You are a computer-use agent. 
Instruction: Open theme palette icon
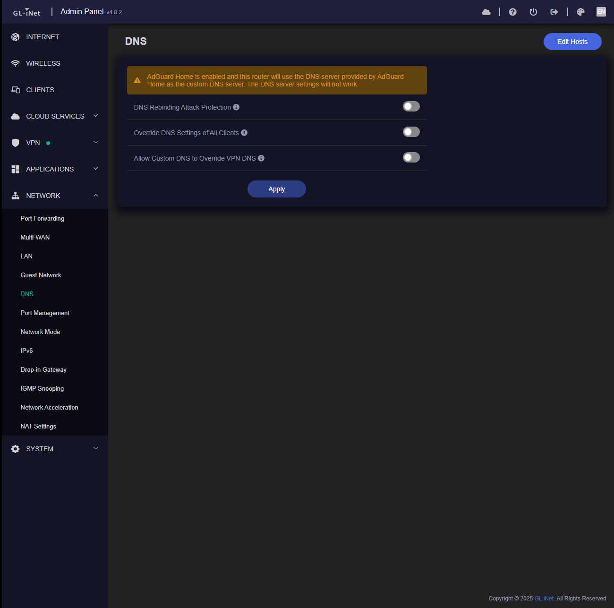pyautogui.click(x=580, y=12)
